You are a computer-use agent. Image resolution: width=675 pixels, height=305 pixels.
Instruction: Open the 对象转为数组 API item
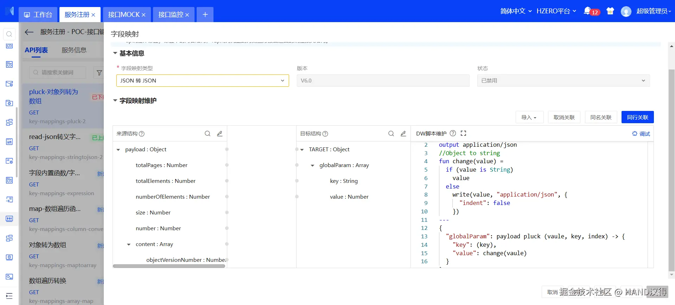point(63,254)
